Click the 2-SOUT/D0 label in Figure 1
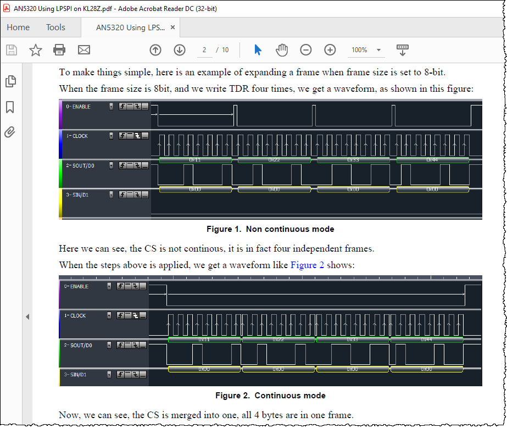The height and width of the screenshot is (428, 507). click(80, 165)
